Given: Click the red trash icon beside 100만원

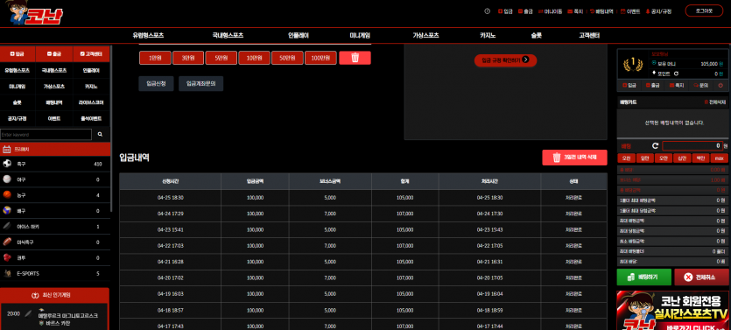Looking at the screenshot, I should [355, 58].
